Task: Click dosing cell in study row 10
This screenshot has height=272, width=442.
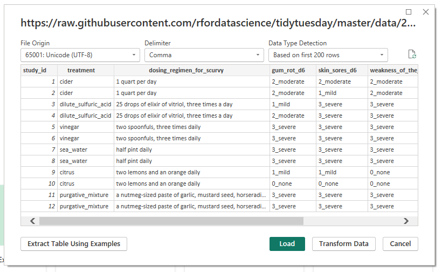Action: 192,183
